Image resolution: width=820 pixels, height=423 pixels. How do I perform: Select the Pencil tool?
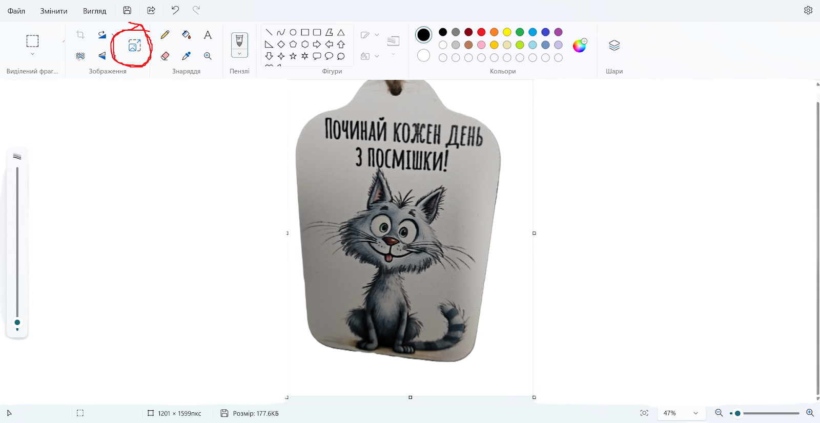point(165,35)
